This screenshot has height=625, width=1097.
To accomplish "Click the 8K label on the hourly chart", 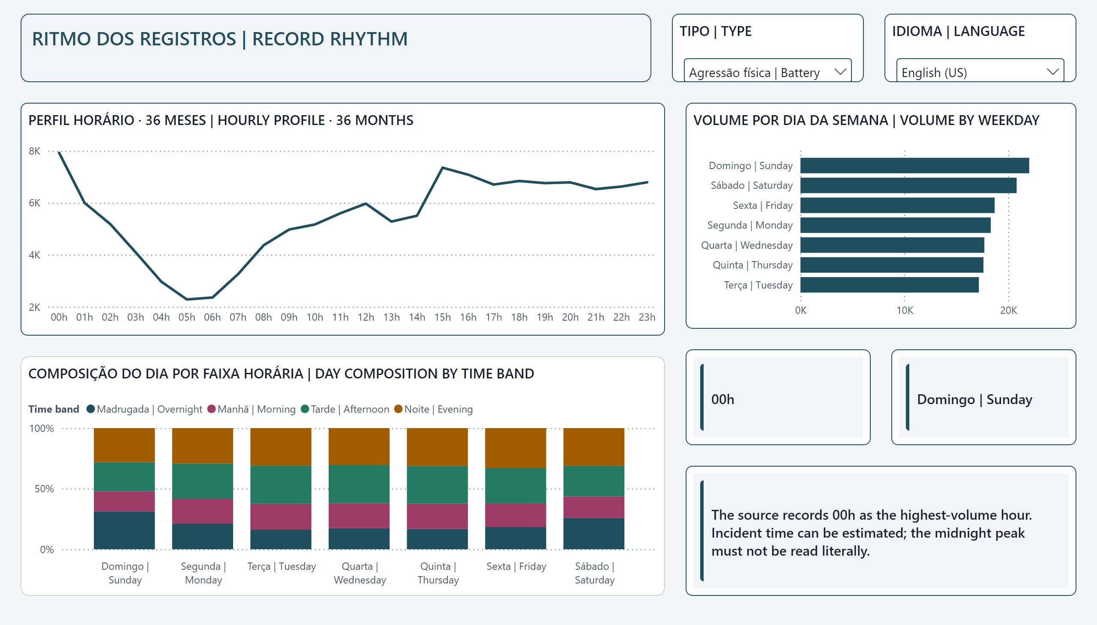I will coord(34,151).
